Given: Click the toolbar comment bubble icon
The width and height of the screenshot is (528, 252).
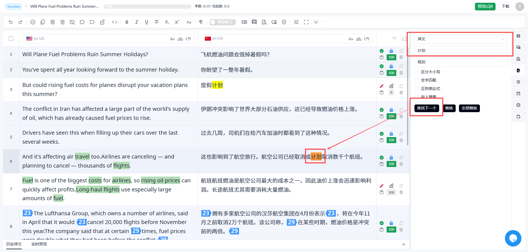Looking at the screenshot, I should 254,22.
